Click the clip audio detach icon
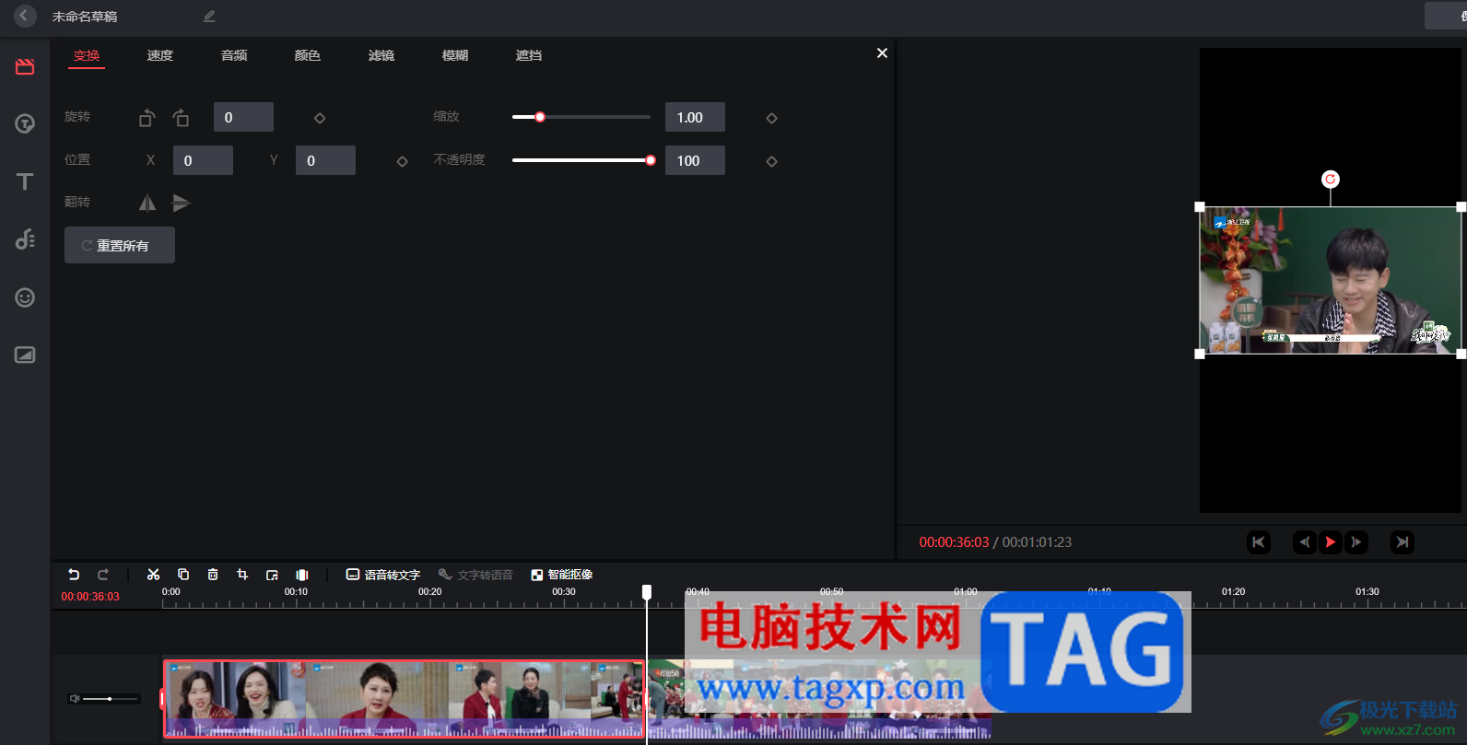The image size is (1467, 745). (x=272, y=575)
